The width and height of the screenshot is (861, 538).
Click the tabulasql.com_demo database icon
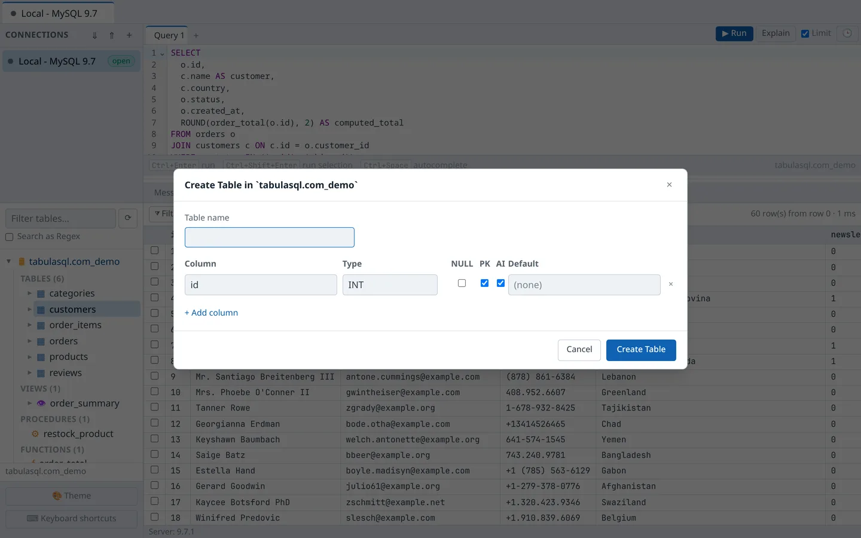[x=22, y=262]
